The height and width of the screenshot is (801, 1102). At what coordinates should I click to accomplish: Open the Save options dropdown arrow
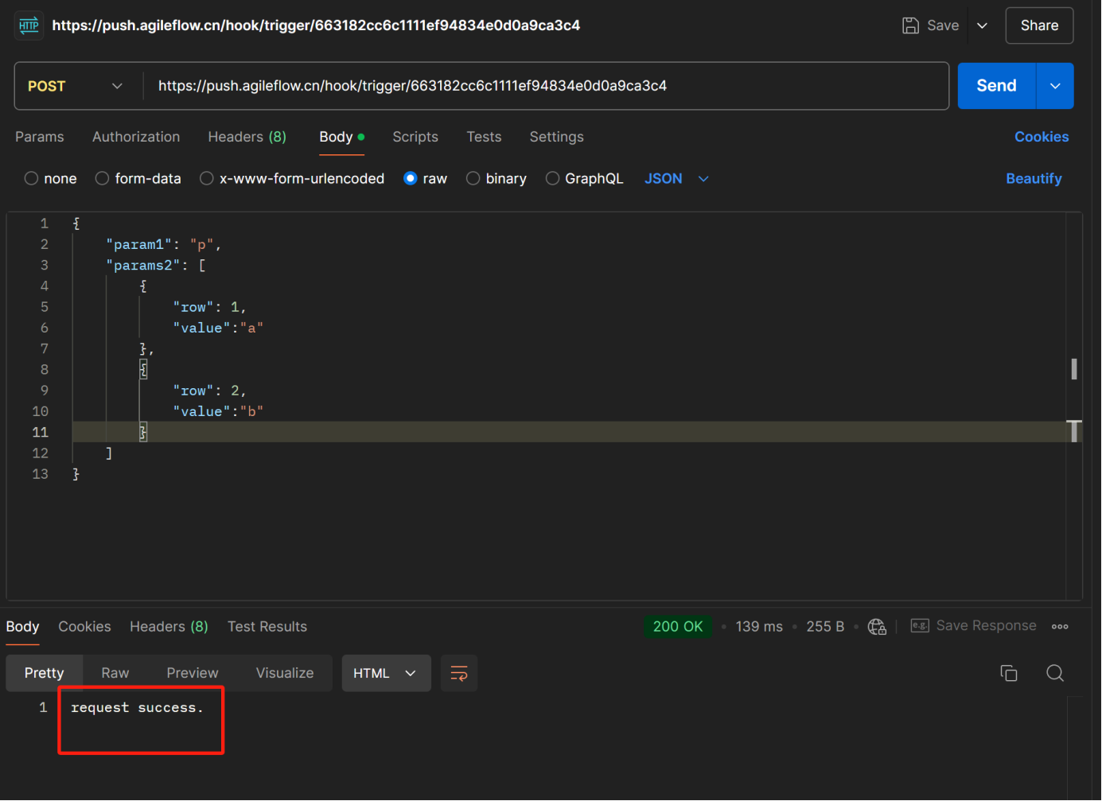(x=982, y=25)
